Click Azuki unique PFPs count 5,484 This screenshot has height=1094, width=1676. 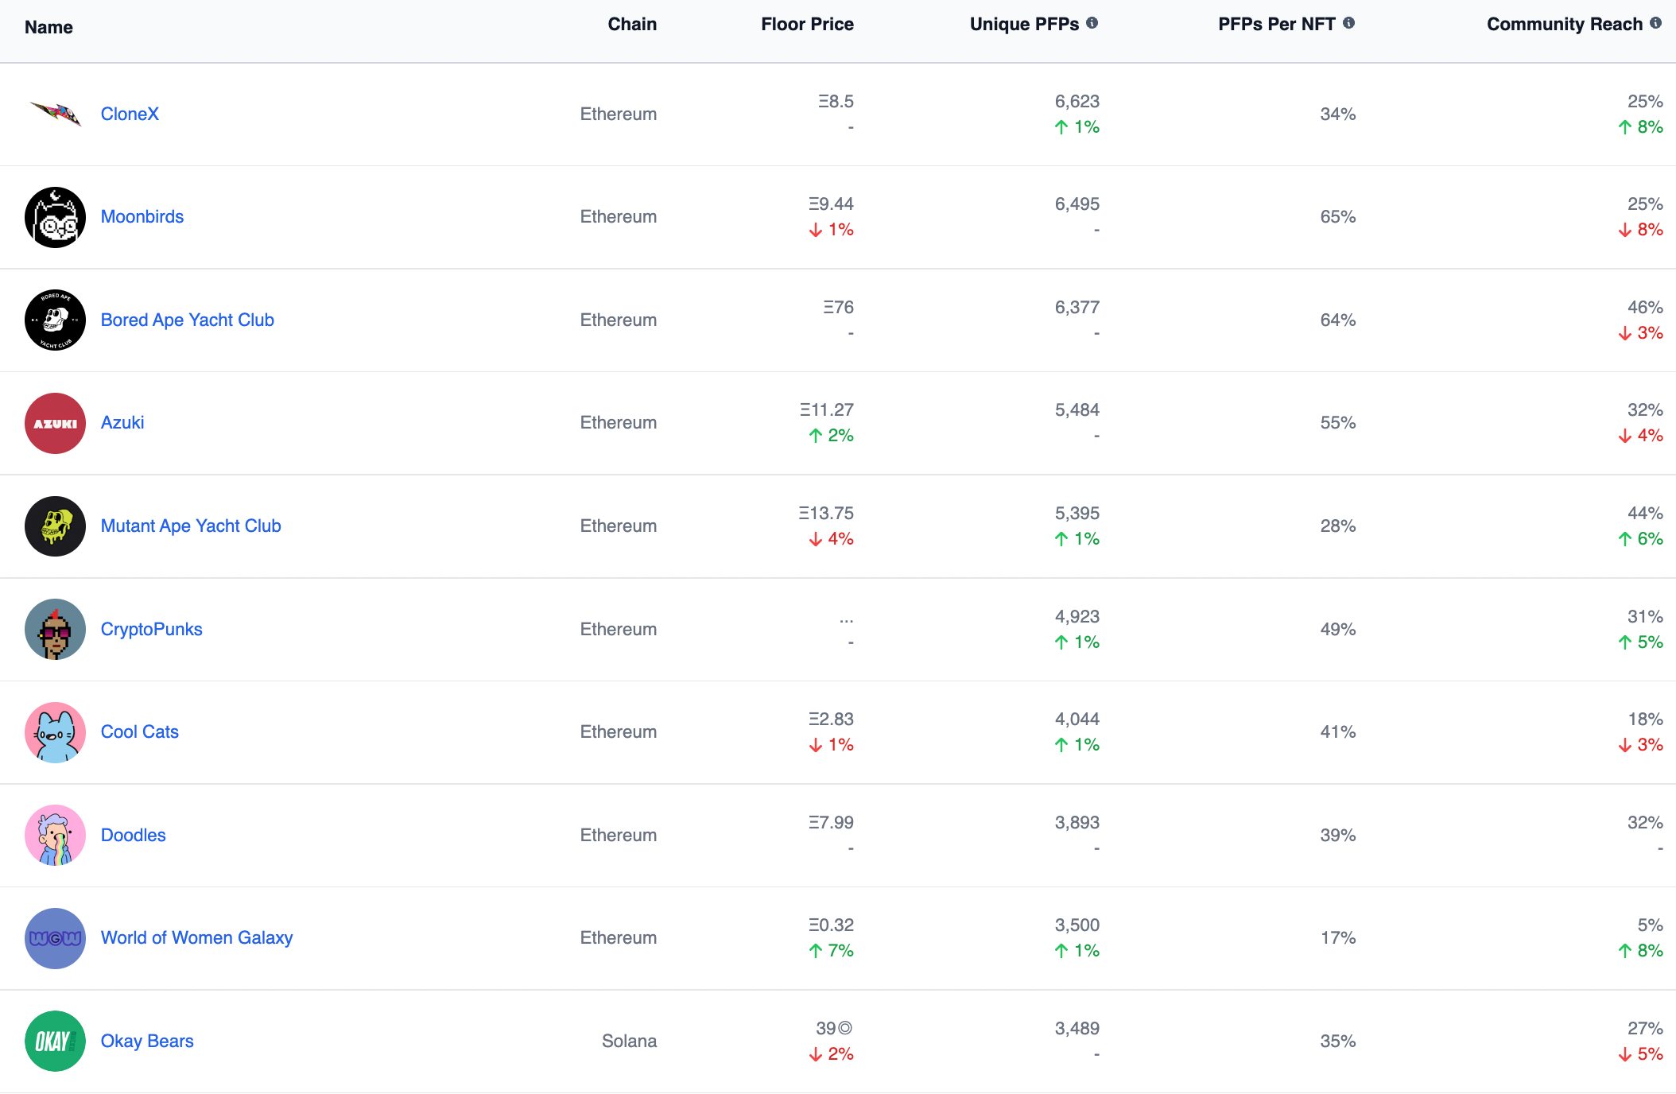pyautogui.click(x=1077, y=409)
